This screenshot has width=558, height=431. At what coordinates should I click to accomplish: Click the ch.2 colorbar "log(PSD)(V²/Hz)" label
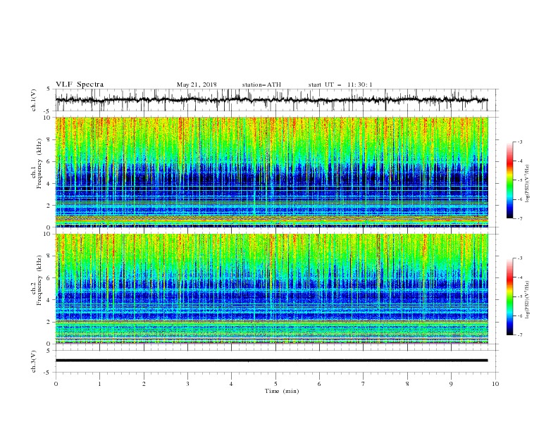pos(528,300)
